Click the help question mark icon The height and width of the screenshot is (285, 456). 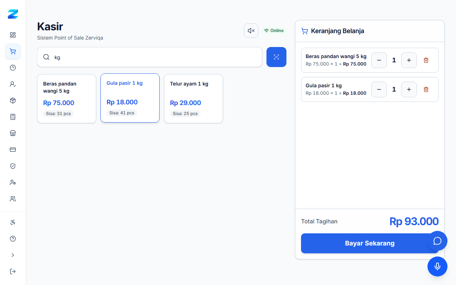coord(13,239)
